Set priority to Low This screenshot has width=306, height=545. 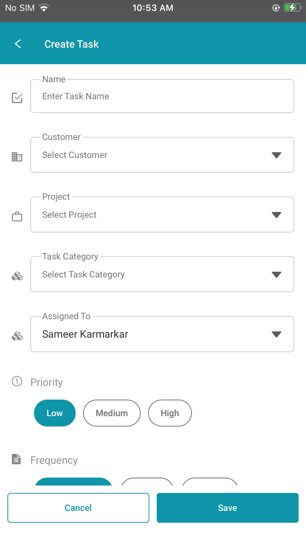(x=55, y=413)
